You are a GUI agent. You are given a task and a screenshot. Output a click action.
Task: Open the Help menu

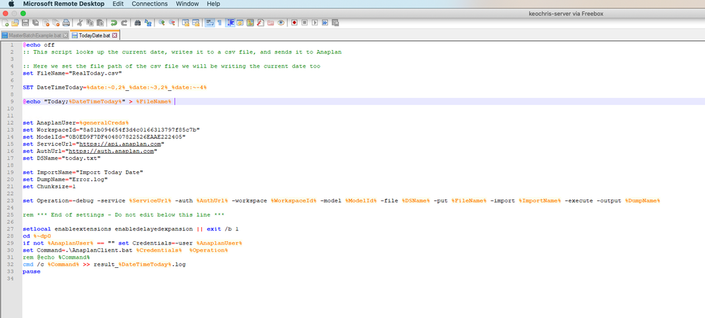[x=214, y=4]
